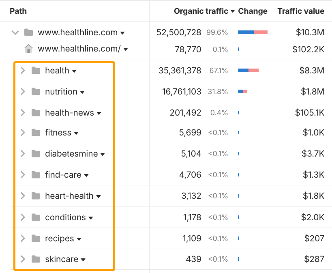Click the folder icon beside recipes
Screen dimensions: 332x273
coord(35,238)
